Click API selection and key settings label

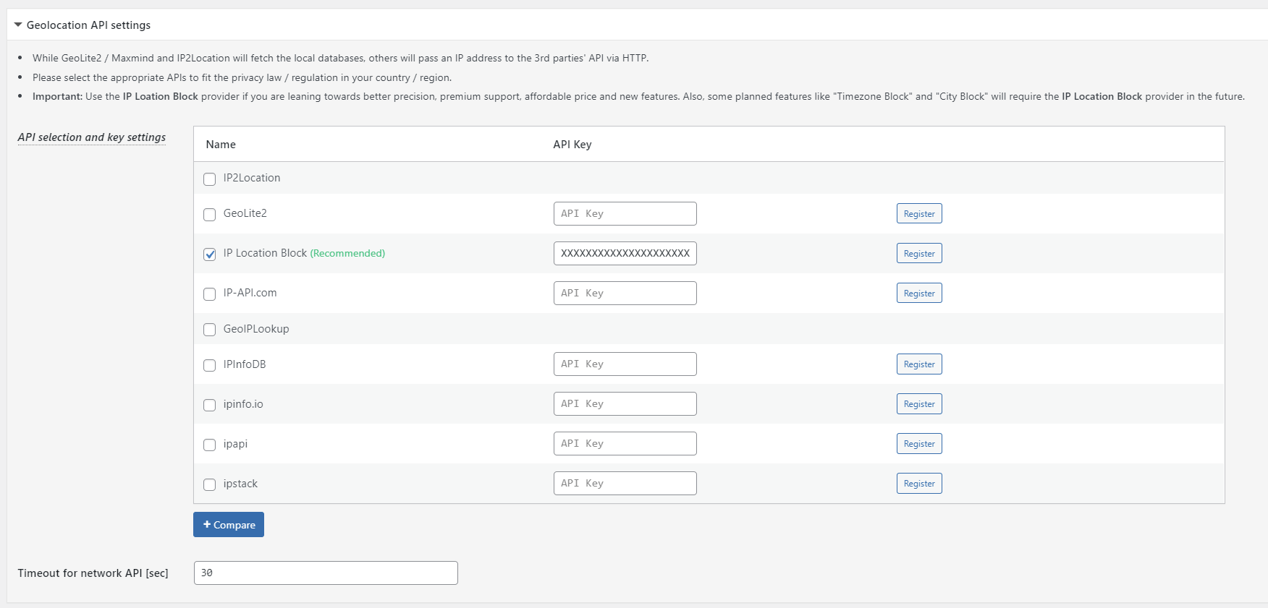(x=92, y=137)
